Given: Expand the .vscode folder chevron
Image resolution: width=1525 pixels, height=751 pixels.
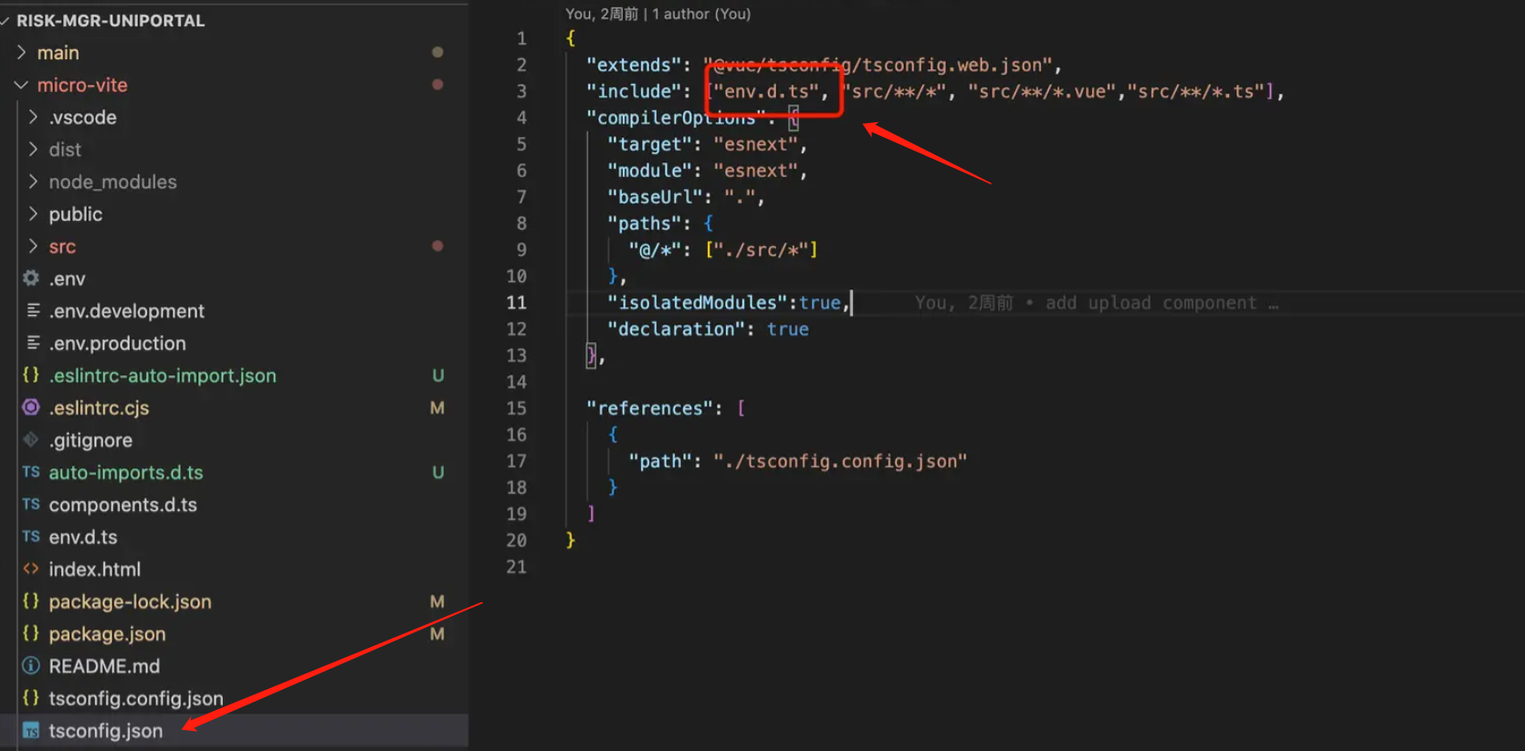Looking at the screenshot, I should (x=33, y=117).
